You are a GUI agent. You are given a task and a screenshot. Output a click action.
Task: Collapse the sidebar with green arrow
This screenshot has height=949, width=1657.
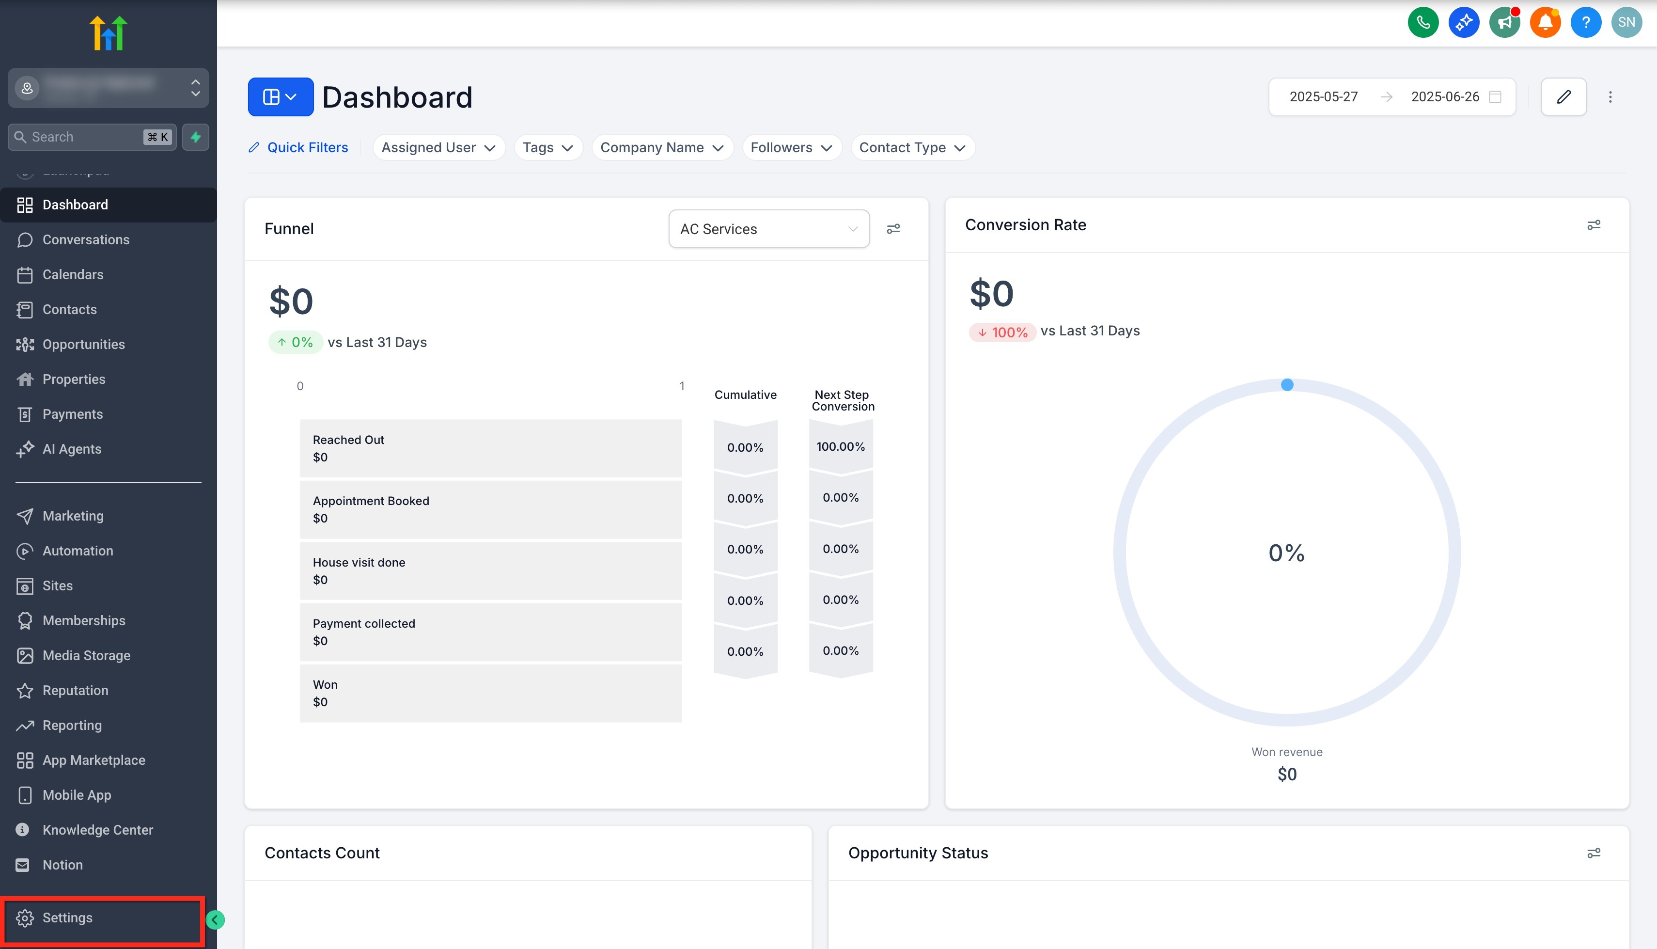[x=215, y=919]
